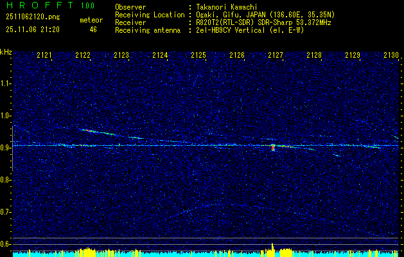This screenshot has height=257, width=404.
Task: Click the date stamp 25.11.06 21:20
Action: coord(33,30)
